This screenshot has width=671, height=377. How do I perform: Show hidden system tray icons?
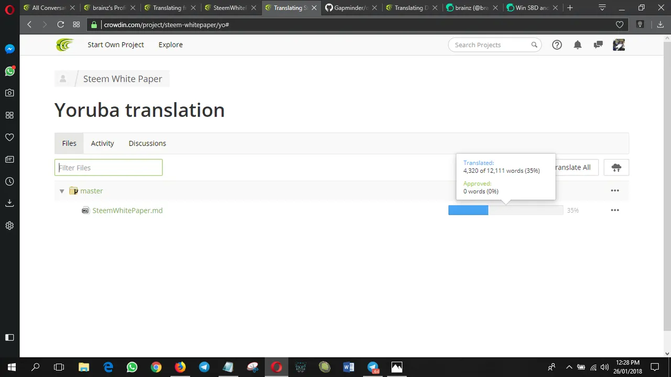point(569,367)
